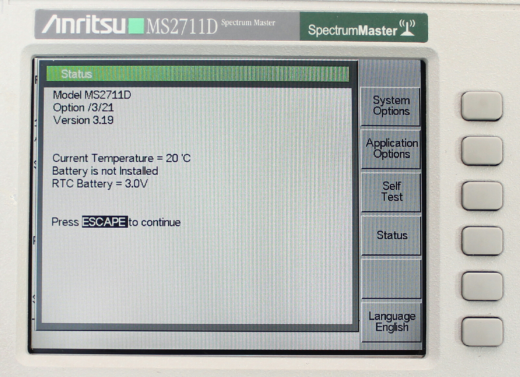Click the Option /3/21 line
This screenshot has height=377, width=520.
point(83,108)
